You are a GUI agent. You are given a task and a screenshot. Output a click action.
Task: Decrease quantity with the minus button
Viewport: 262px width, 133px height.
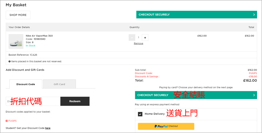(132, 38)
